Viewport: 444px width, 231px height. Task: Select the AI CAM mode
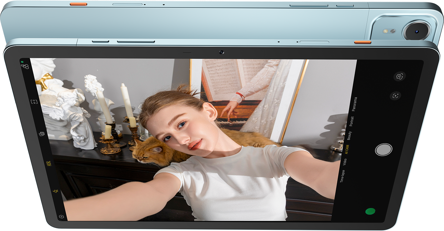coord(347,149)
